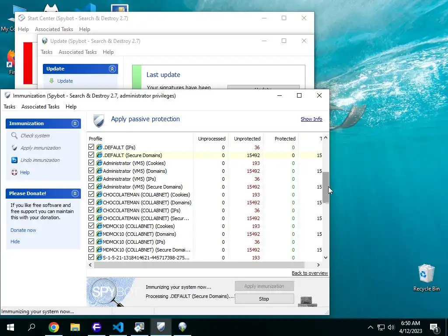This screenshot has width=448, height=336.
Task: Open the notification center icon
Action: [434, 327]
